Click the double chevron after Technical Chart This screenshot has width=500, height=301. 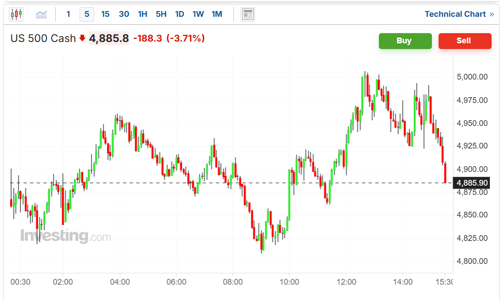pyautogui.click(x=492, y=14)
